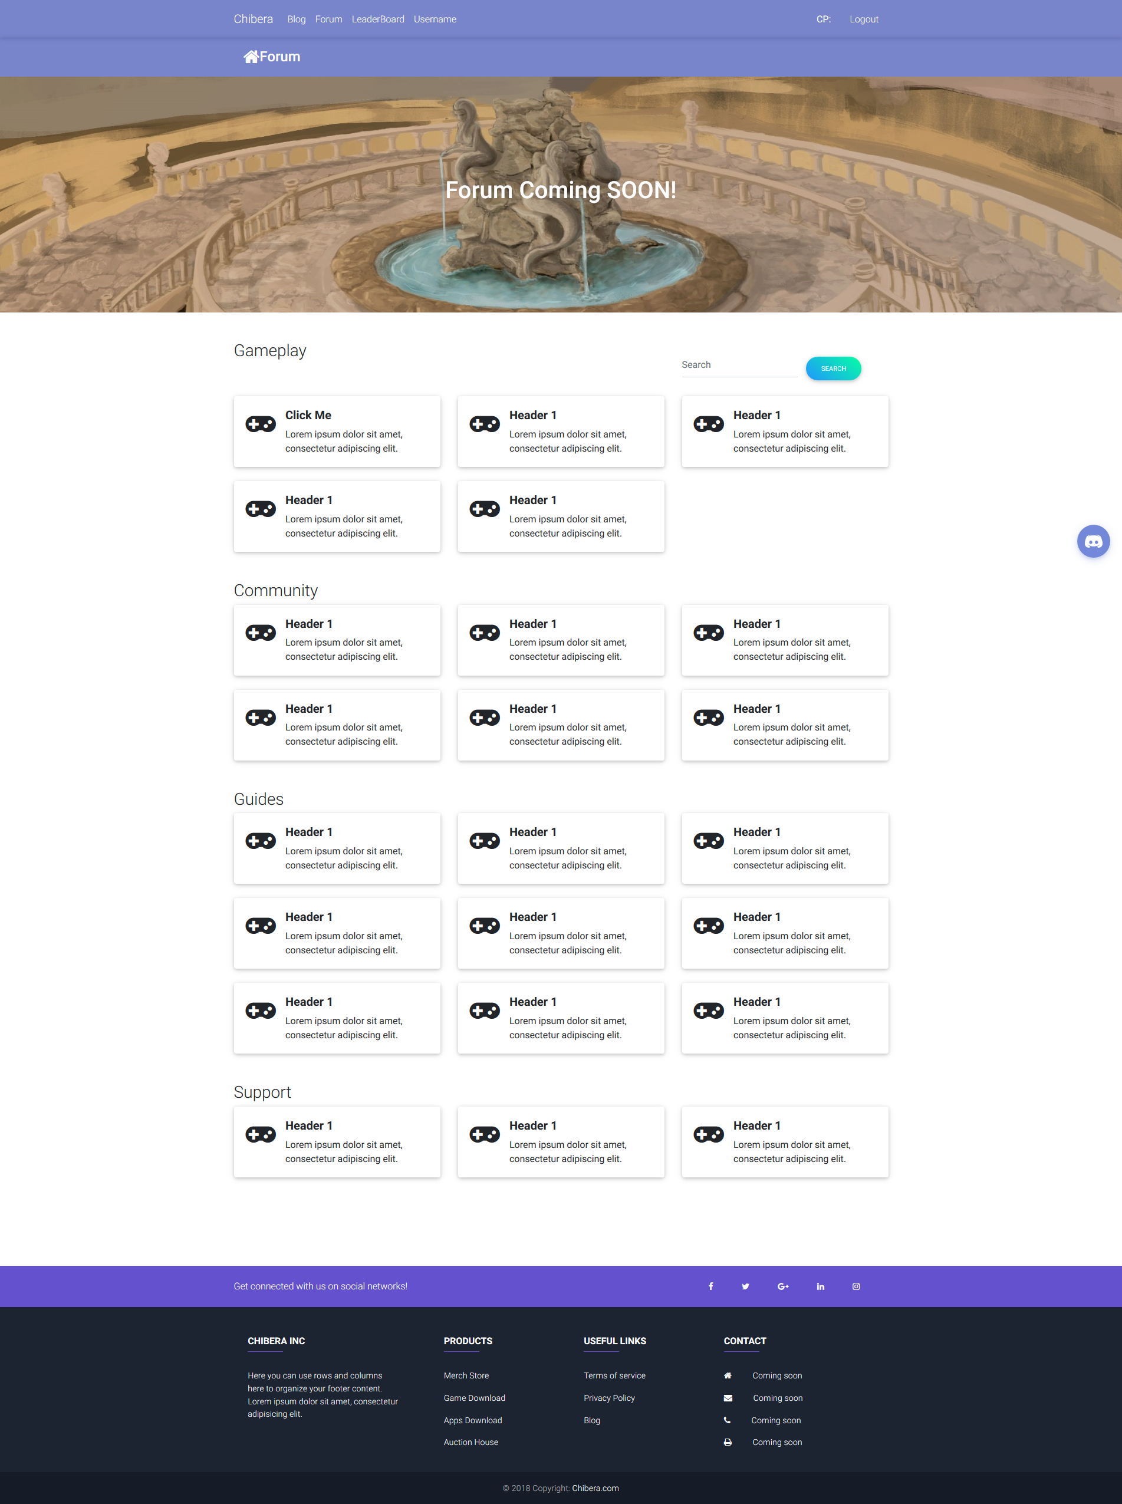Click the Guides section heading
The image size is (1122, 1504).
(259, 799)
